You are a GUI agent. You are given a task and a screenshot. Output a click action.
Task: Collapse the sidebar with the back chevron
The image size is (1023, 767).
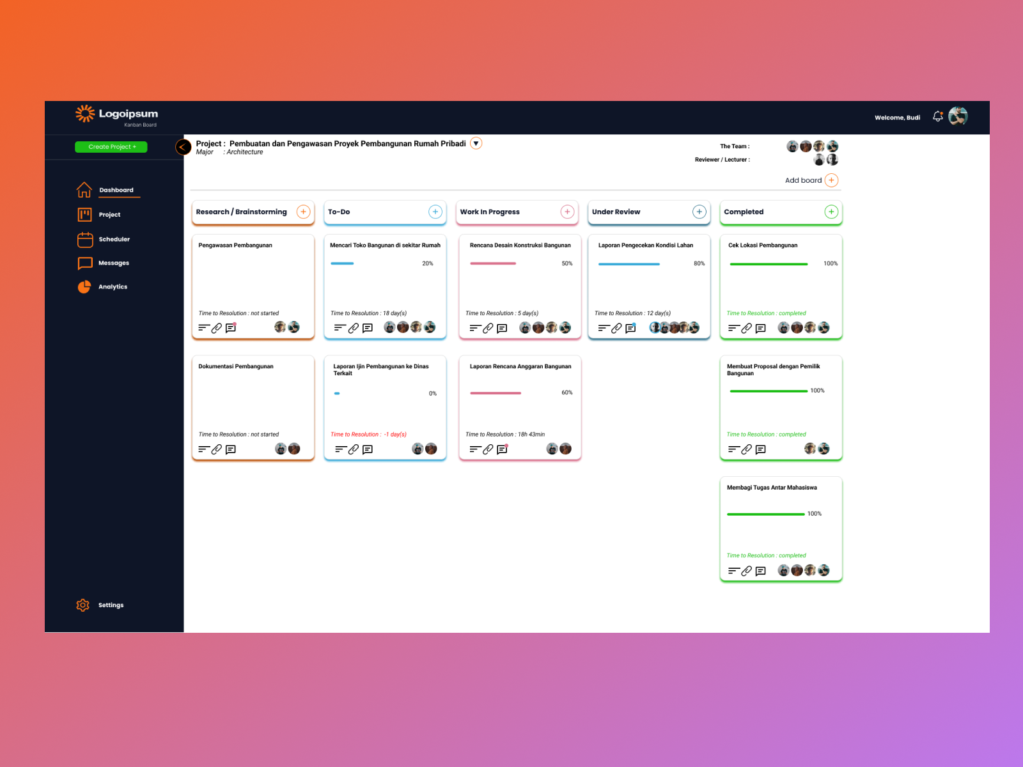tap(183, 147)
